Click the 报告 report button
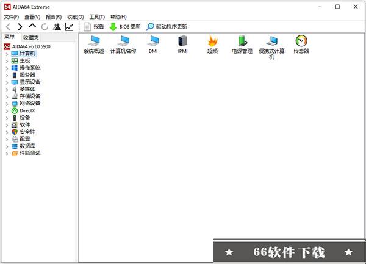Image resolution: width=366 pixels, height=264 pixels. [x=93, y=27]
